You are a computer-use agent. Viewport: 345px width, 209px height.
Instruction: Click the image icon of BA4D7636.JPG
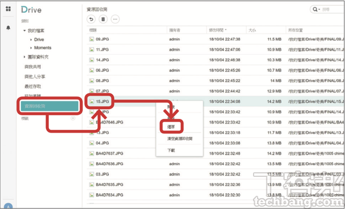pos(91,164)
